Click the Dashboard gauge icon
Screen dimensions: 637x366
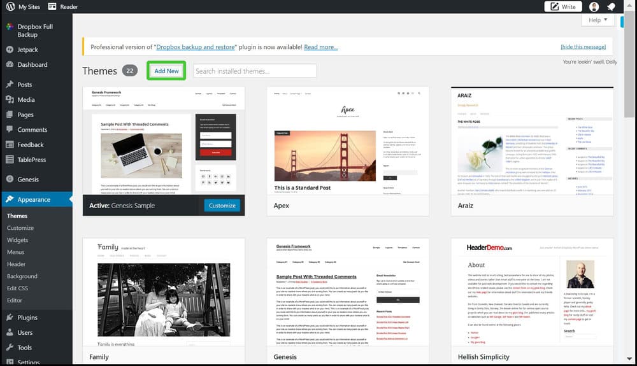(x=10, y=64)
